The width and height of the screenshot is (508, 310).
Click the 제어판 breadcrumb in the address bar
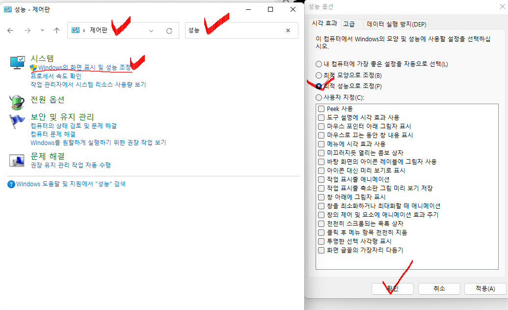tap(99, 30)
